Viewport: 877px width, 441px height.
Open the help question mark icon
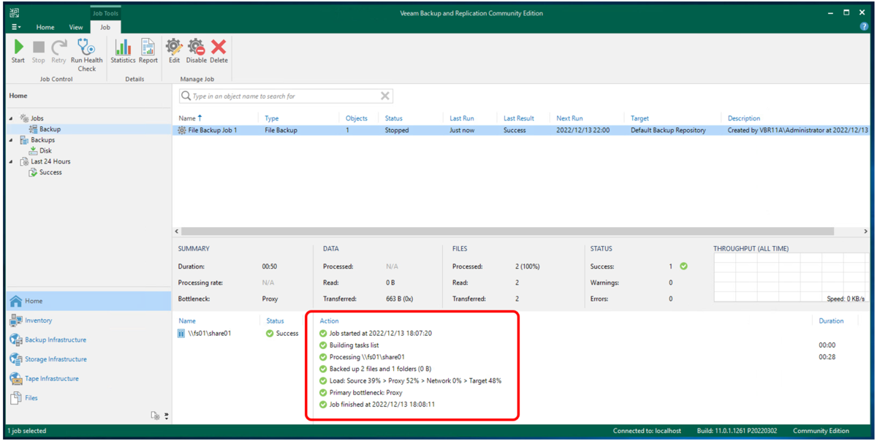(x=864, y=27)
